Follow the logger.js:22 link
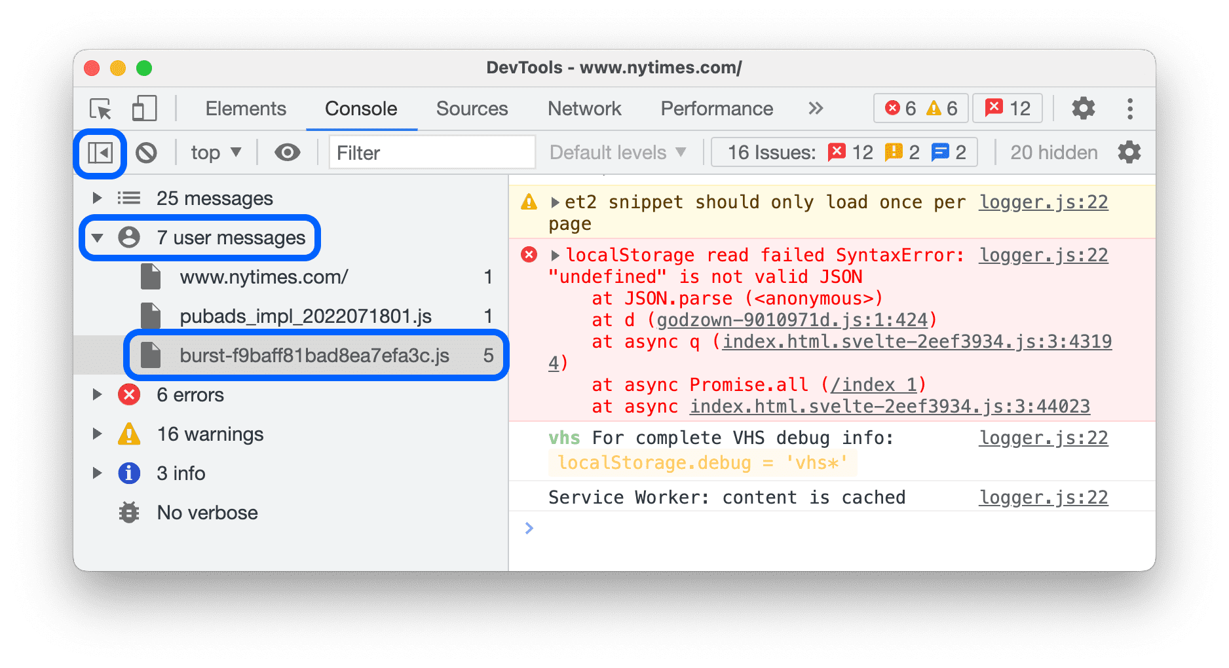 coord(1043,202)
